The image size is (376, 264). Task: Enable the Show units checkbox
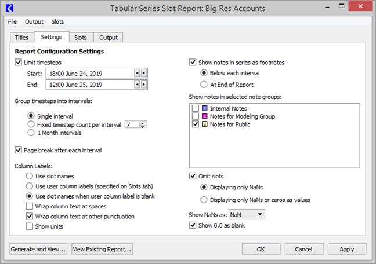[x=30, y=226]
